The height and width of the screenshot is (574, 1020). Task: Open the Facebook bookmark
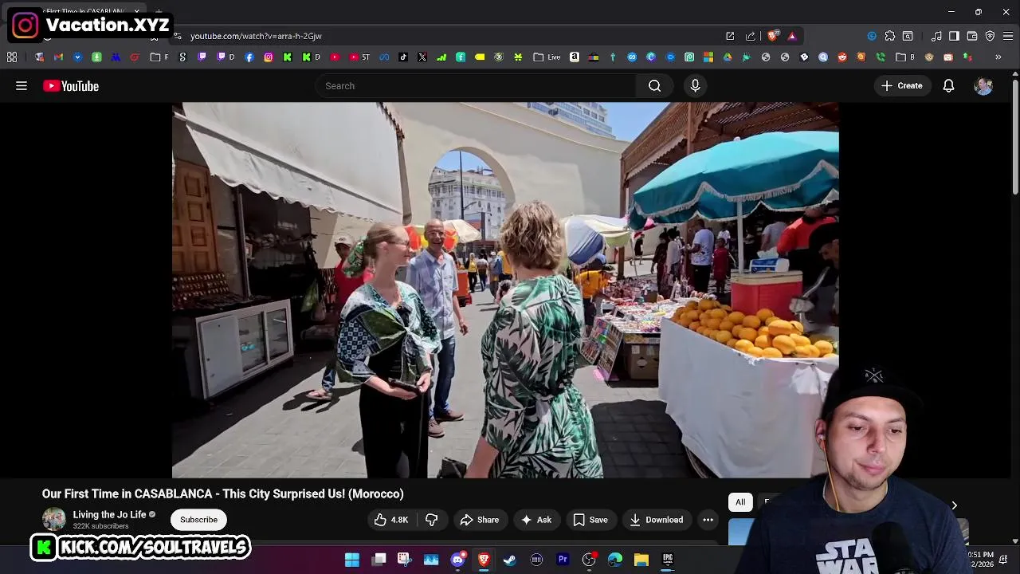click(x=249, y=57)
